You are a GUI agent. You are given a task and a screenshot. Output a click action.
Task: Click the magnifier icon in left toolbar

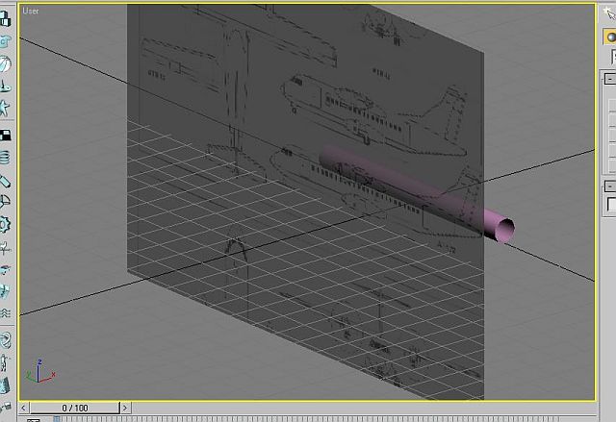pos(6,201)
